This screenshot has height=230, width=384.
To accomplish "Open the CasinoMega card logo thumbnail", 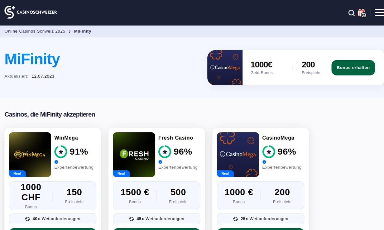I will (x=238, y=155).
